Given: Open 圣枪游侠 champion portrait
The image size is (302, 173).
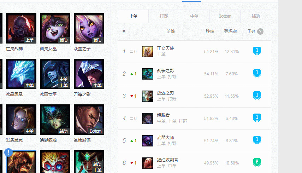Looking at the screenshot, I should (89, 120).
